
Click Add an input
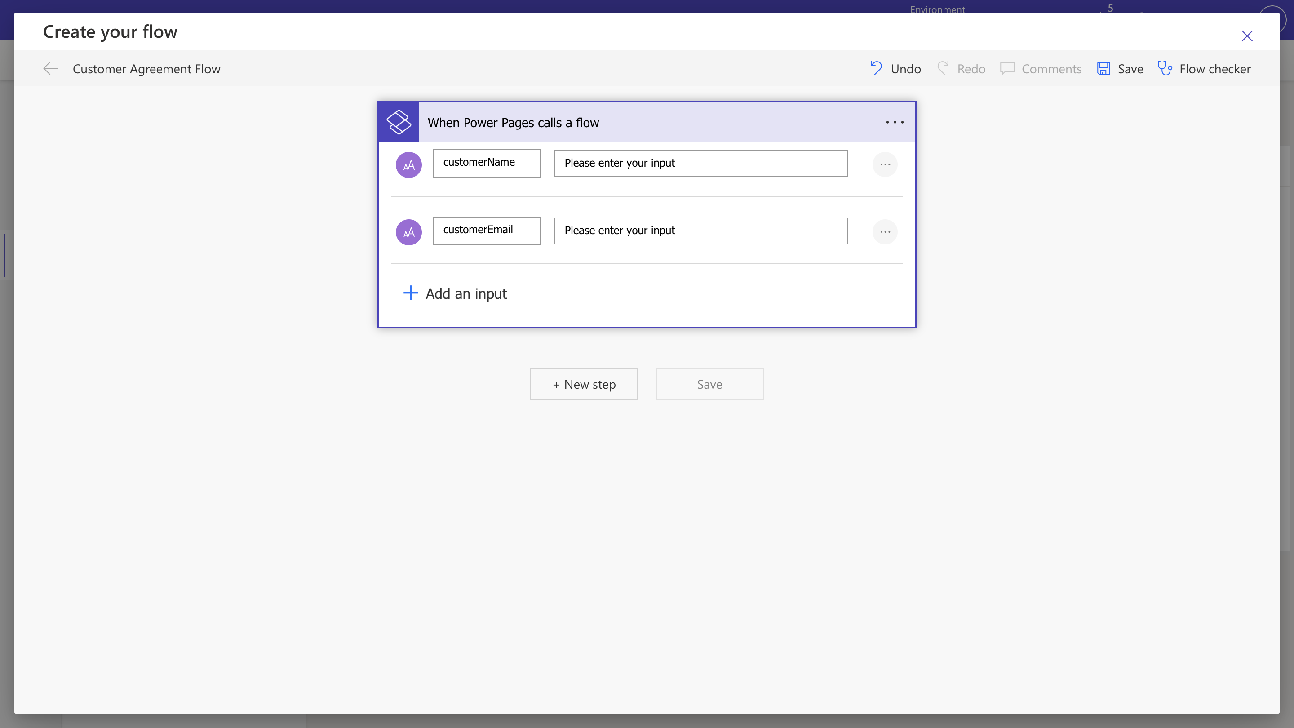455,293
